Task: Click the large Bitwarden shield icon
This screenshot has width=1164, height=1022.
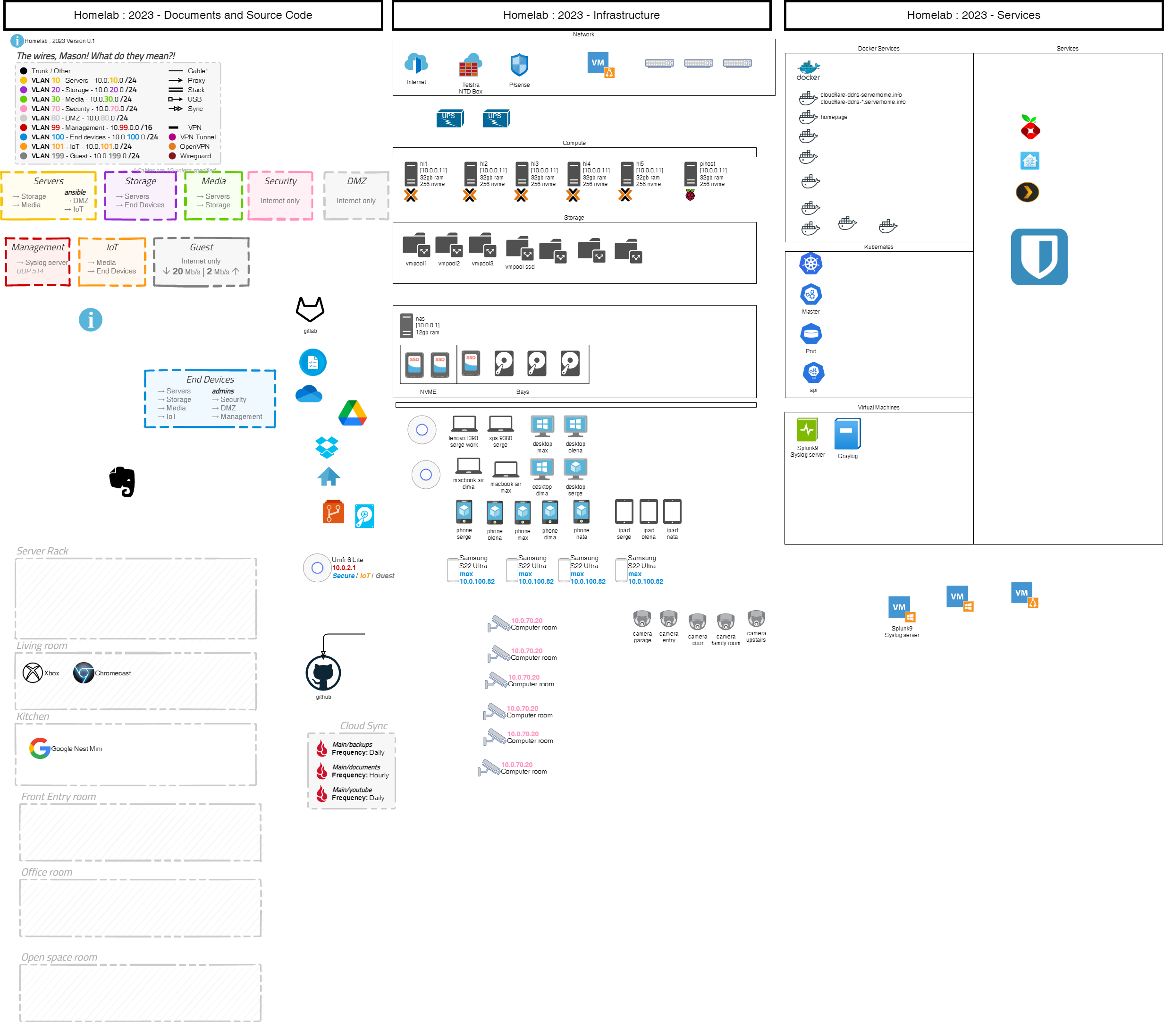Action: tap(1039, 257)
